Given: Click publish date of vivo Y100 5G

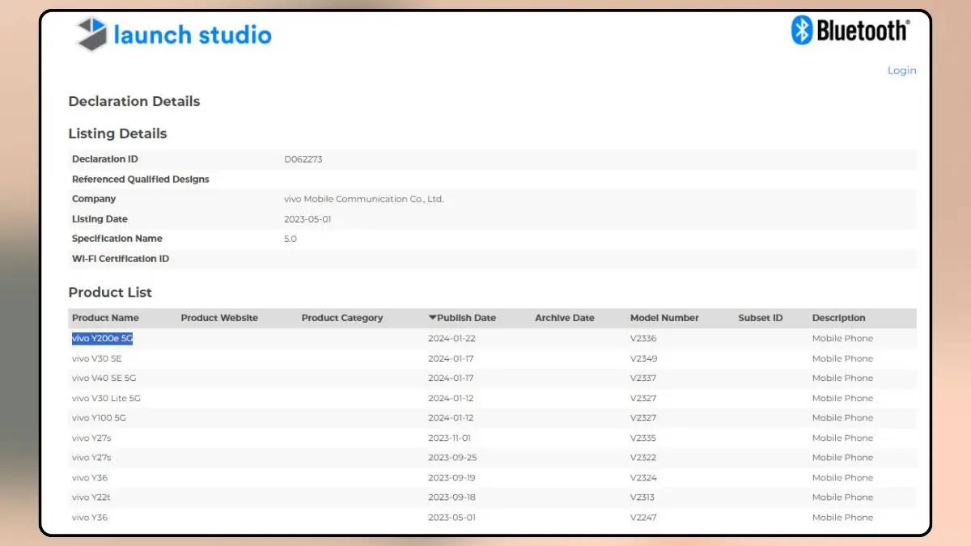Looking at the screenshot, I should [x=452, y=417].
